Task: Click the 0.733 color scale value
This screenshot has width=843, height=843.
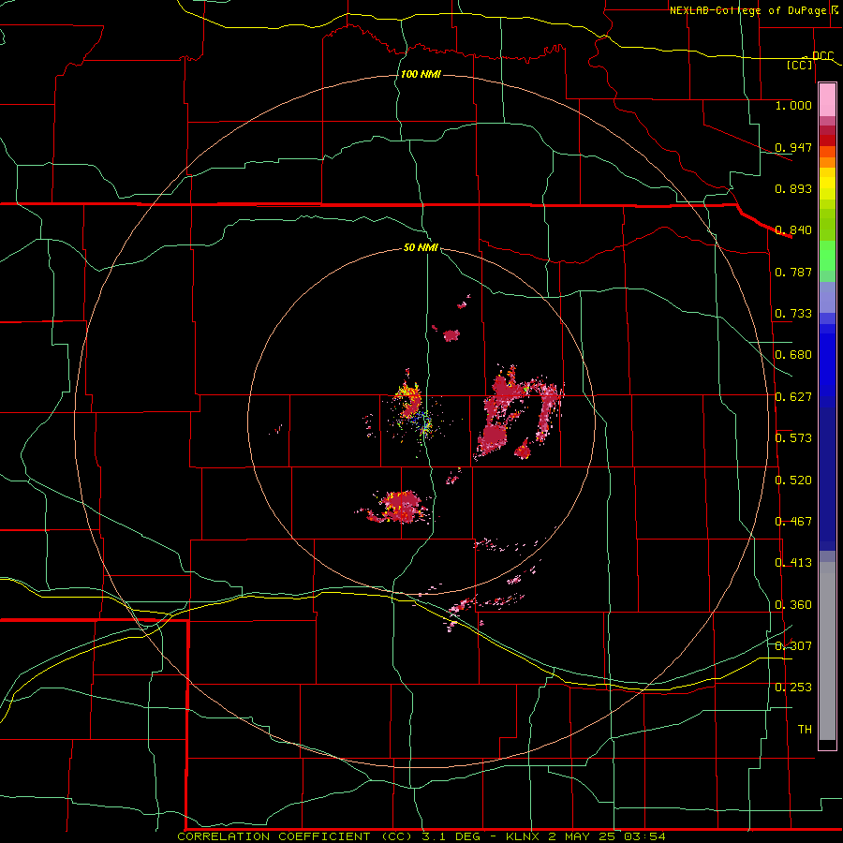Action: (x=793, y=314)
